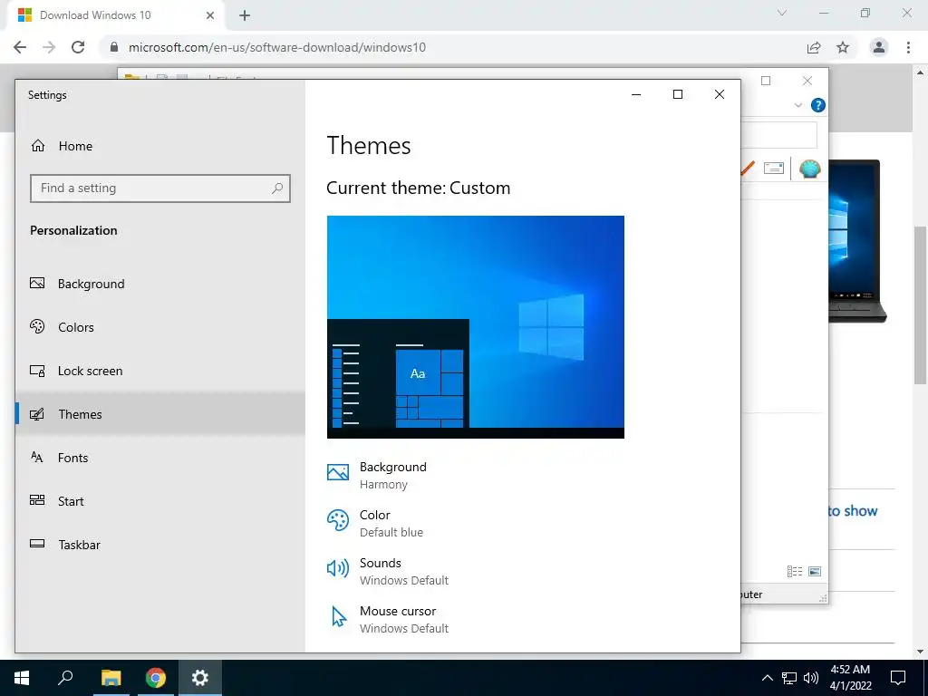
Task: Click the theme Background picture icon
Action: click(338, 471)
